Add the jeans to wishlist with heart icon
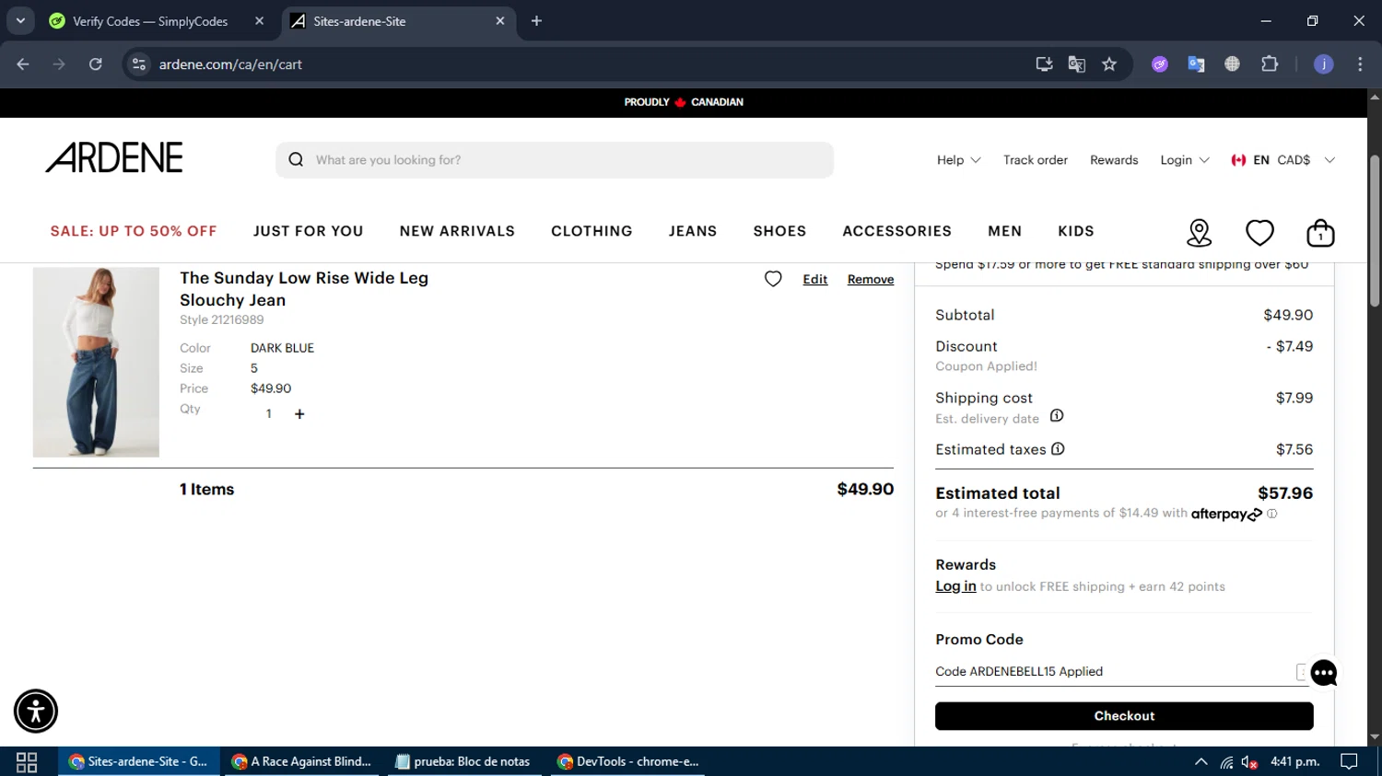Viewport: 1382px width, 776px height. coord(773,279)
